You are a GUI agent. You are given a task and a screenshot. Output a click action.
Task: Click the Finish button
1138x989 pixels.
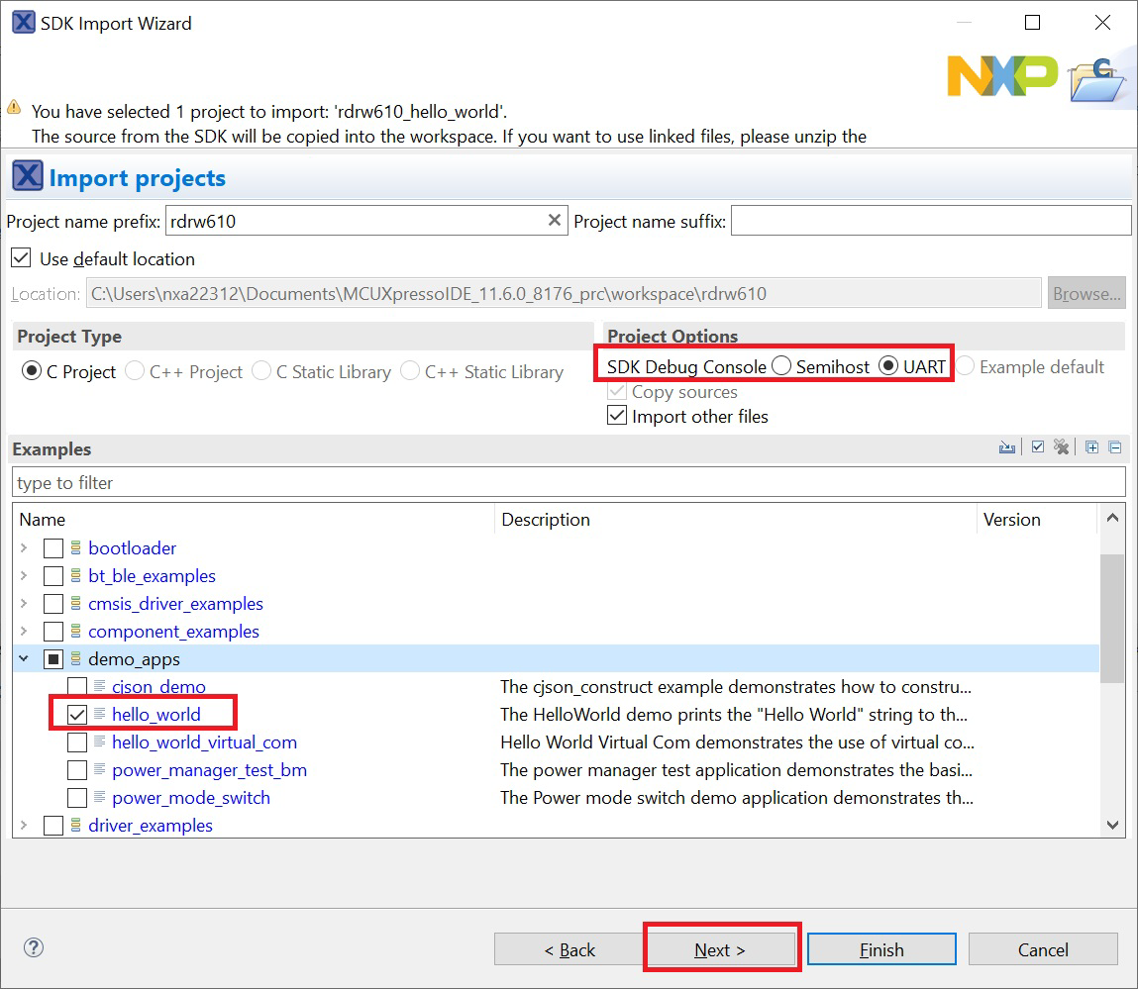pyautogui.click(x=880, y=950)
